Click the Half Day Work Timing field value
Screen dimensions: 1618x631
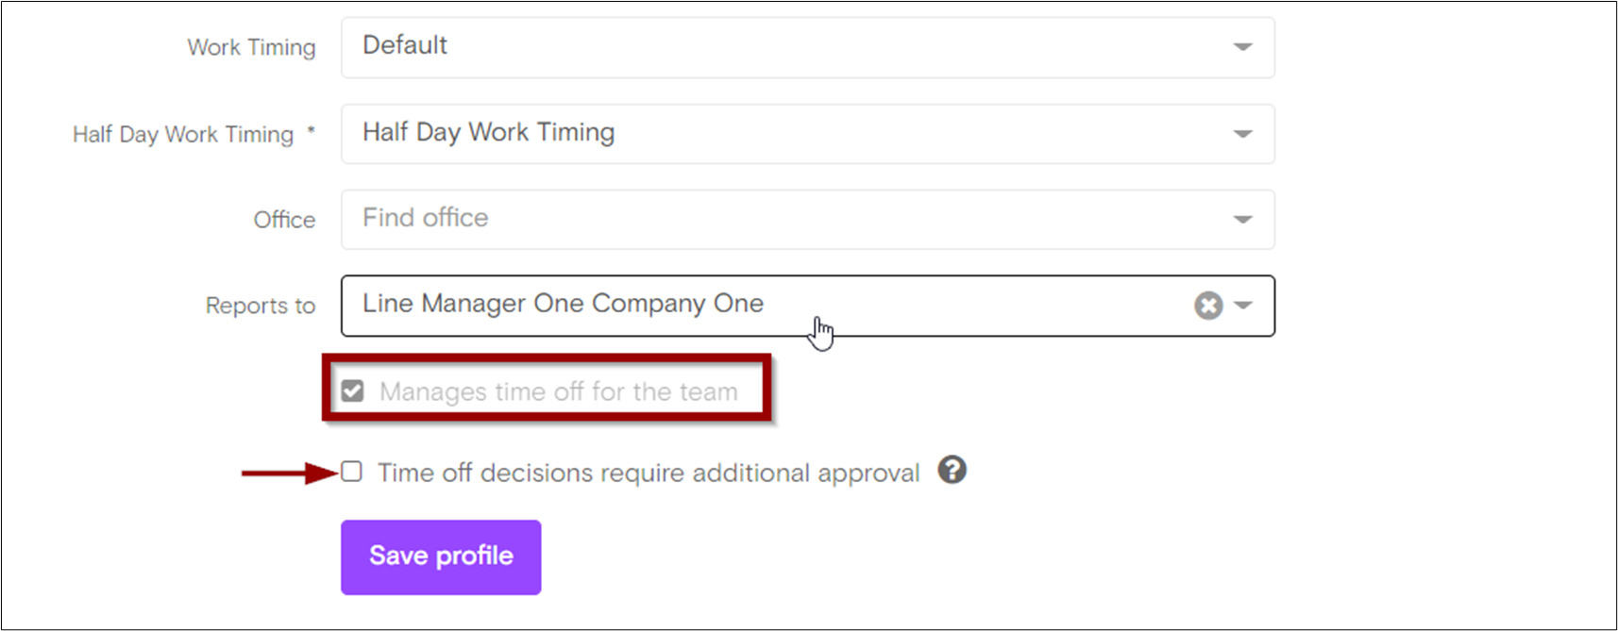coord(488,133)
